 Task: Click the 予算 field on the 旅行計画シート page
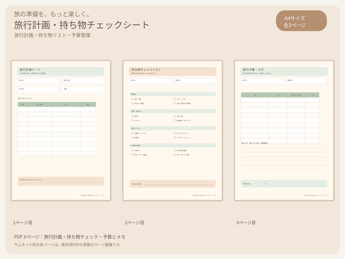pos(83,90)
